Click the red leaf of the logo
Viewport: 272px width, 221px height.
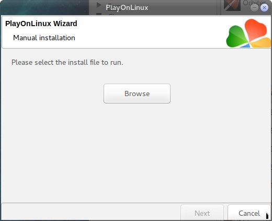tap(255, 29)
